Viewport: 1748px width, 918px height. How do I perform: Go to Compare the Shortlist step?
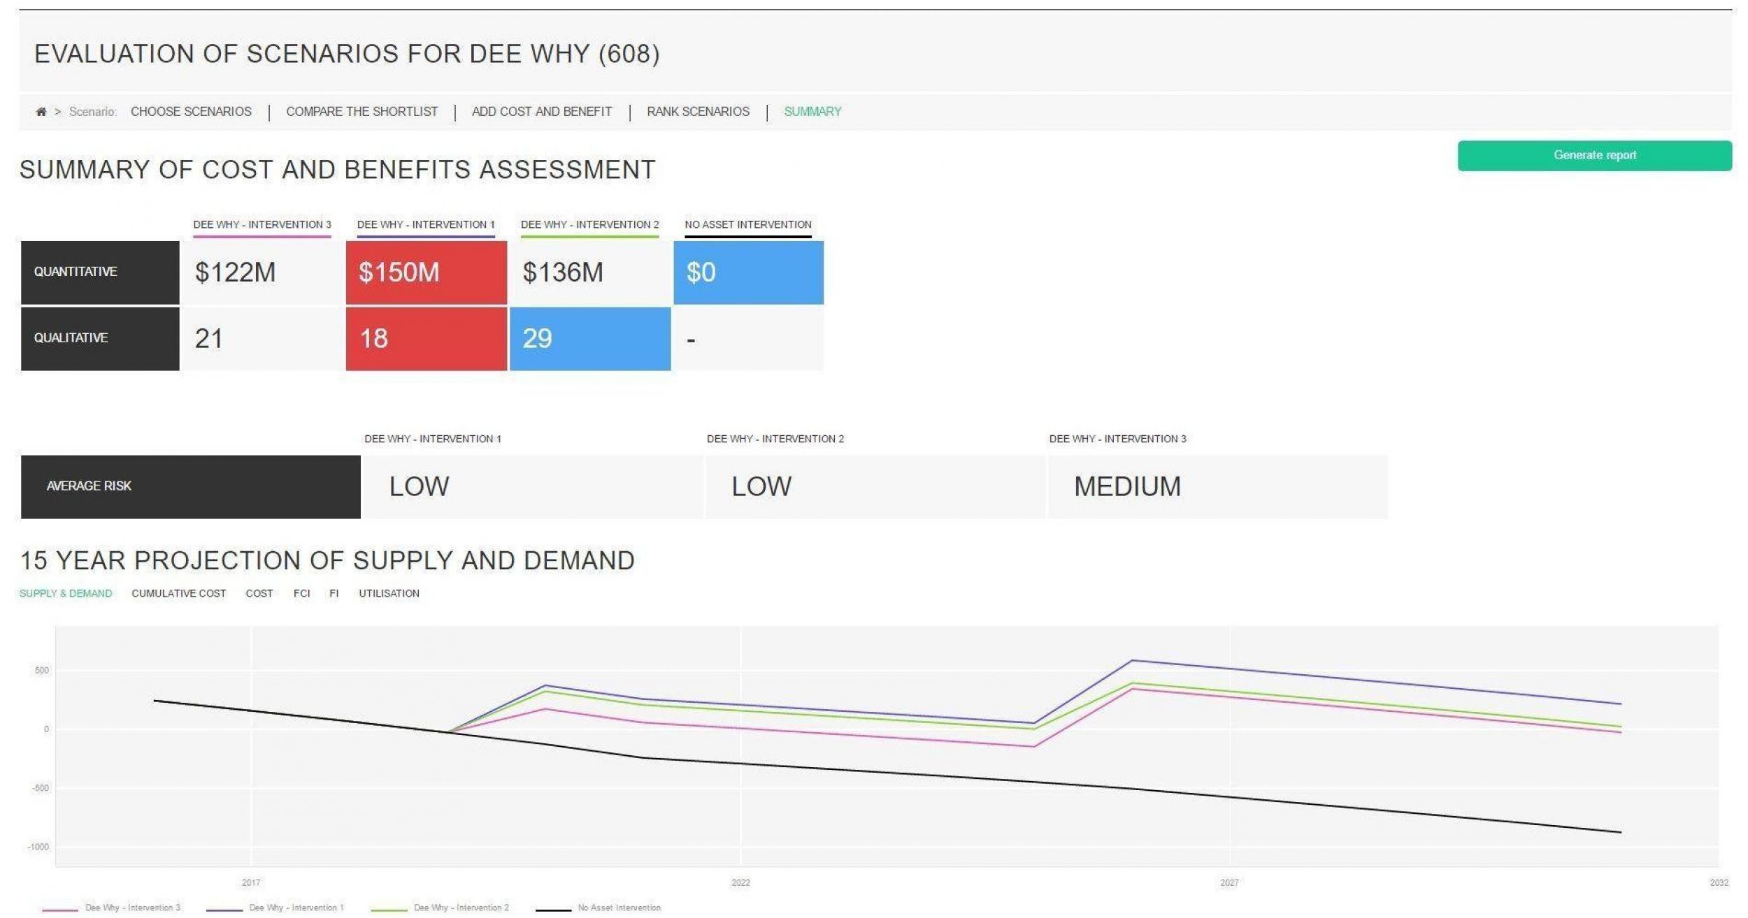(361, 112)
